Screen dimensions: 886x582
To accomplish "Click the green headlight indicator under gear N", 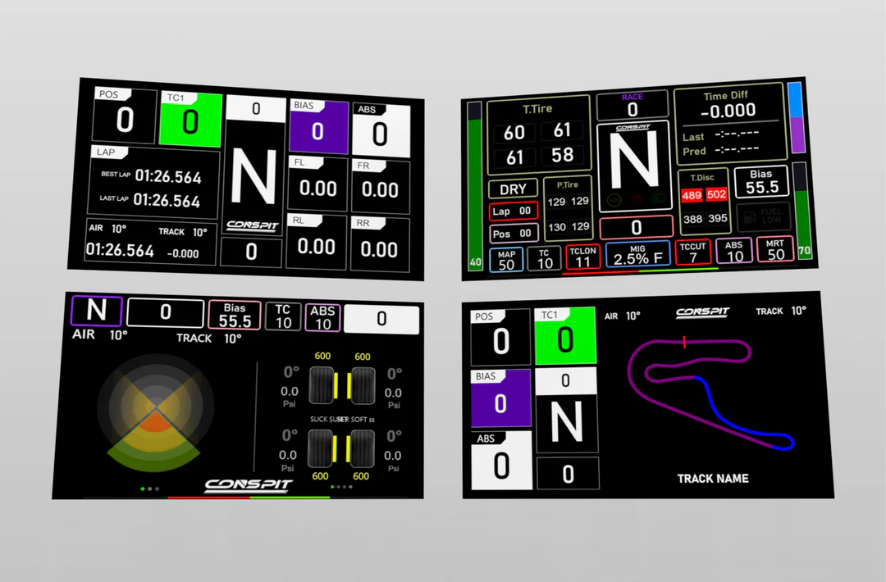I will (657, 199).
